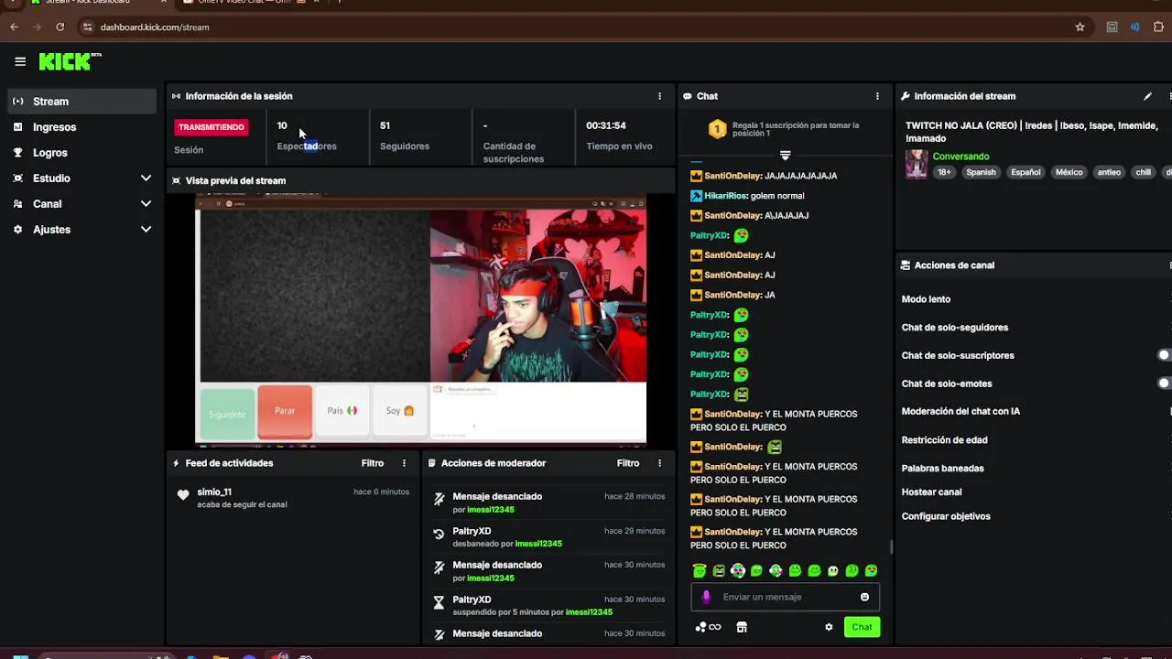Bookmark this page with the star icon
This screenshot has height=659, width=1172.
tap(1080, 27)
